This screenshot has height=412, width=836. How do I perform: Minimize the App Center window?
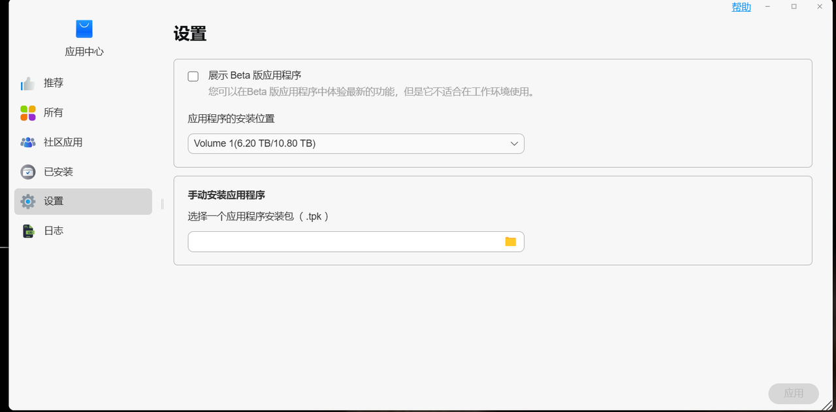(768, 7)
